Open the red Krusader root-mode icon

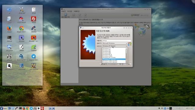(x=34, y=38)
